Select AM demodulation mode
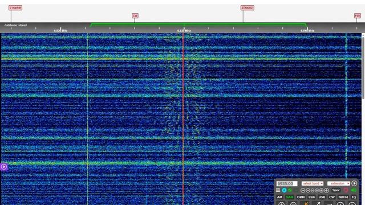This screenshot has width=365, height=205. coord(279,197)
